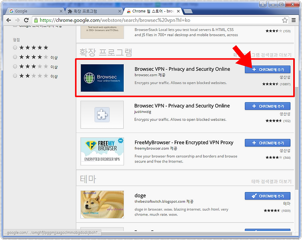Open justinwzig Browsec VPN title
Image resolution: width=302 pixels, height=240 pixels.
[x=182, y=106]
